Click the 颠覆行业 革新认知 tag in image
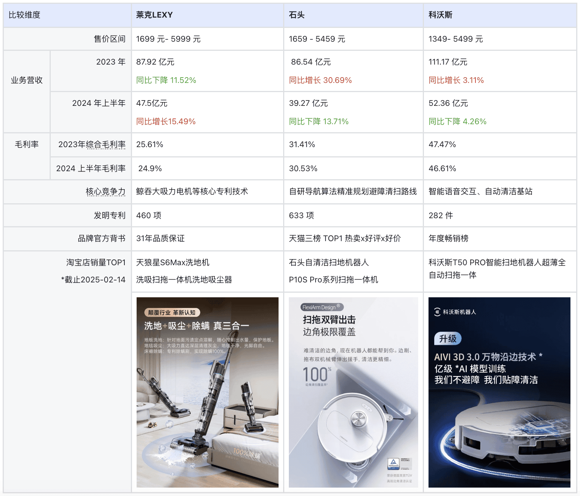 tap(172, 313)
